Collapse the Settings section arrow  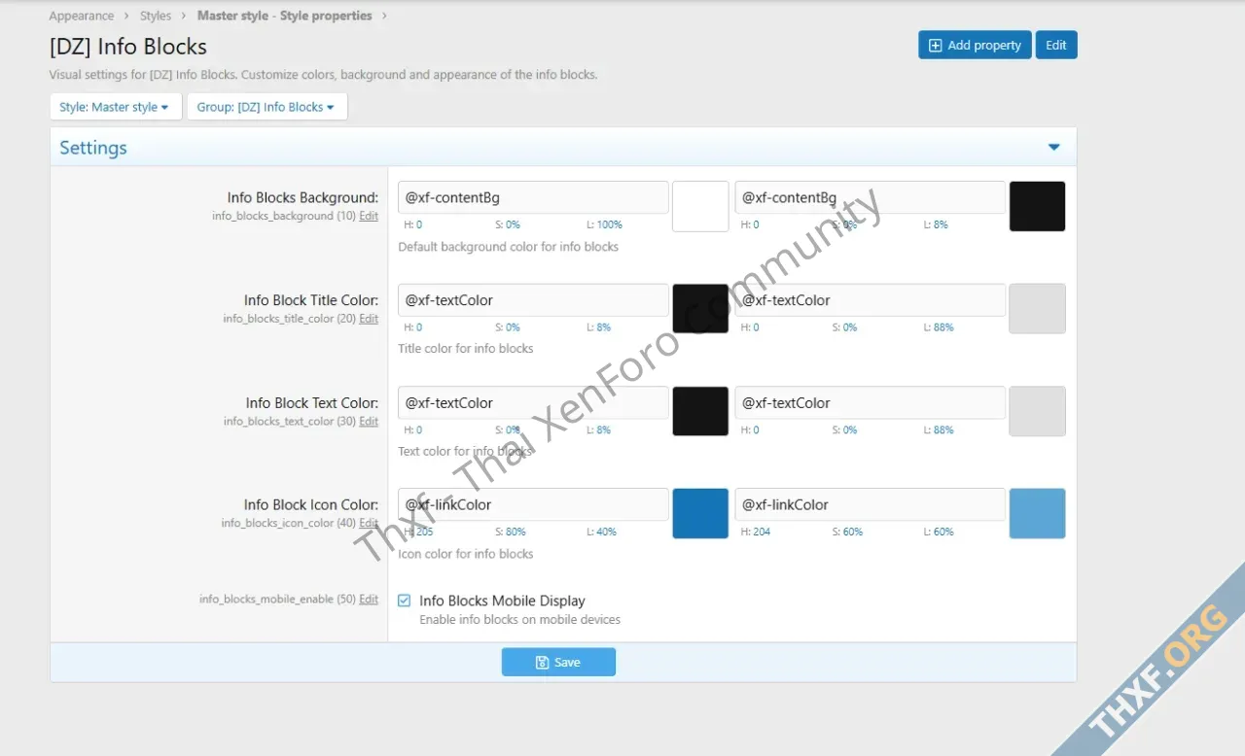pyautogui.click(x=1053, y=148)
